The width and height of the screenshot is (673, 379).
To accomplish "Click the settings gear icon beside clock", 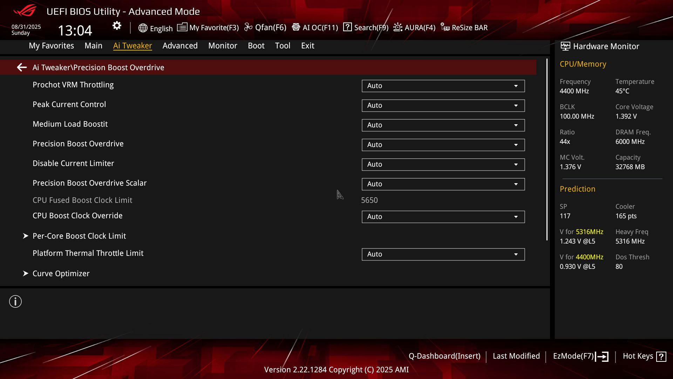I will [x=117, y=26].
